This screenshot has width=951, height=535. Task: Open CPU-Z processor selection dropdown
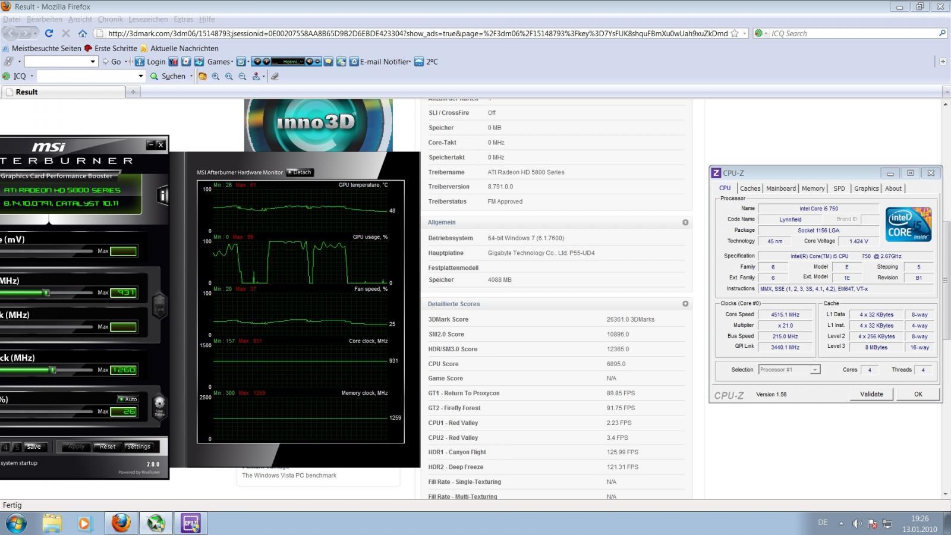tap(815, 370)
